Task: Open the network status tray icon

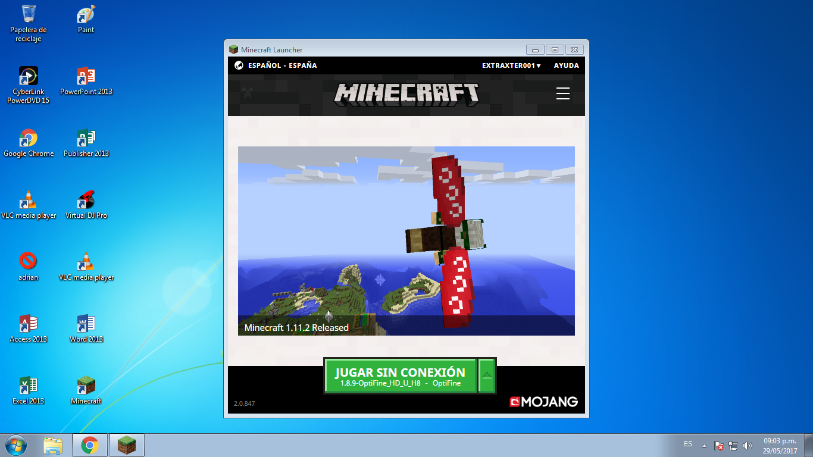Action: (x=733, y=445)
